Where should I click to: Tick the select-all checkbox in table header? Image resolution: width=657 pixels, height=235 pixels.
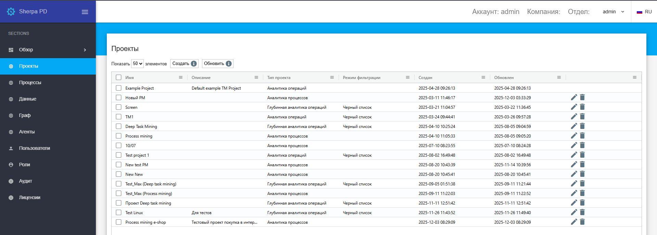click(x=118, y=77)
